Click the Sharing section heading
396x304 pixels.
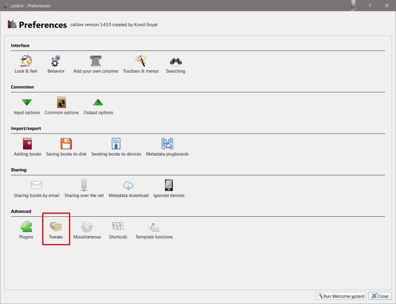(x=19, y=170)
